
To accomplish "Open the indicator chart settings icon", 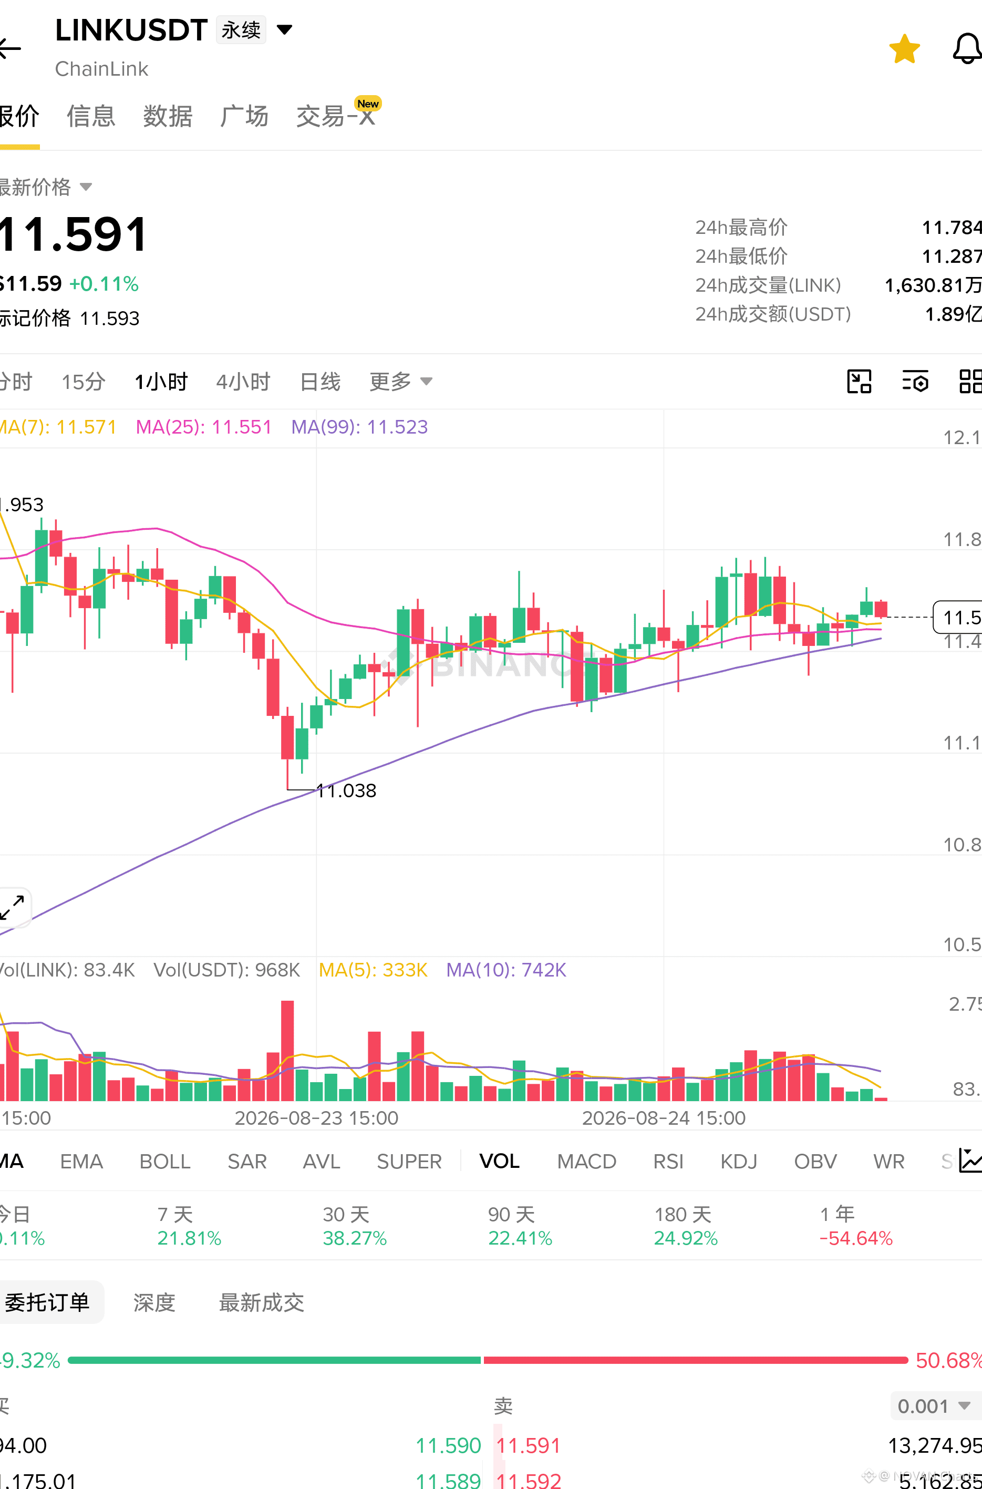I will point(970,1161).
